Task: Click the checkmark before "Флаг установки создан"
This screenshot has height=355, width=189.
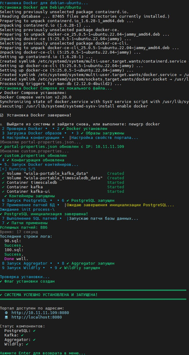Action: point(1,281)
